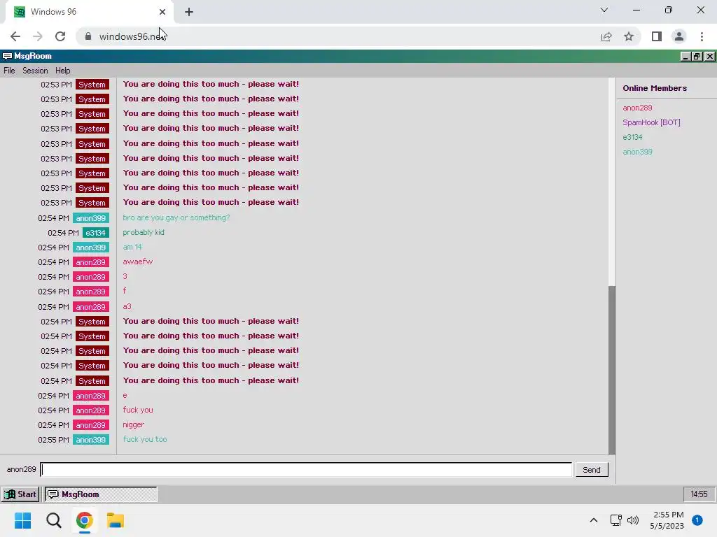
Task: Reload the windows96.net page
Action: pos(60,36)
